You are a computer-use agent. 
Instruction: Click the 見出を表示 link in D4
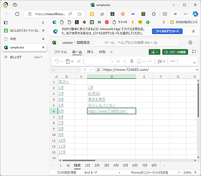97,99
